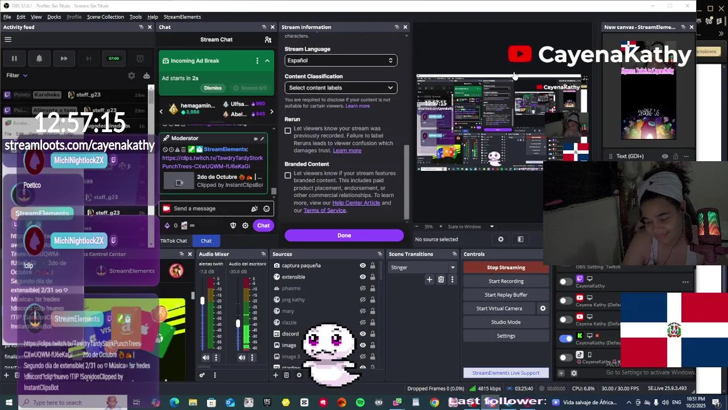The width and height of the screenshot is (728, 410).
Task: Pause the Activity feed alerts
Action: pyautogui.click(x=14, y=58)
